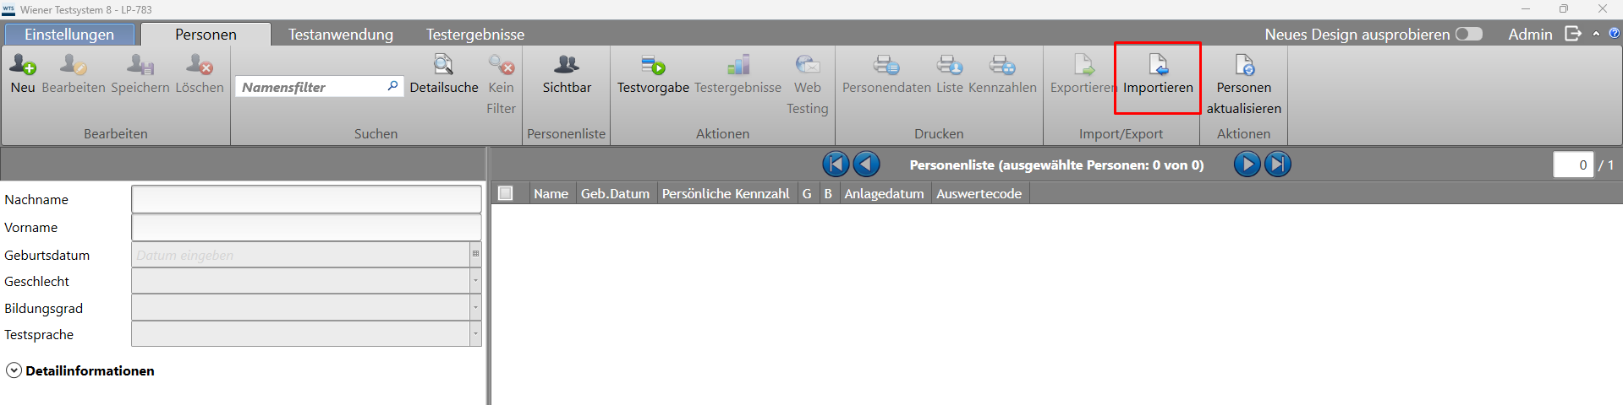Open the Testanwendung tab
This screenshot has width=1623, height=405.
click(341, 35)
